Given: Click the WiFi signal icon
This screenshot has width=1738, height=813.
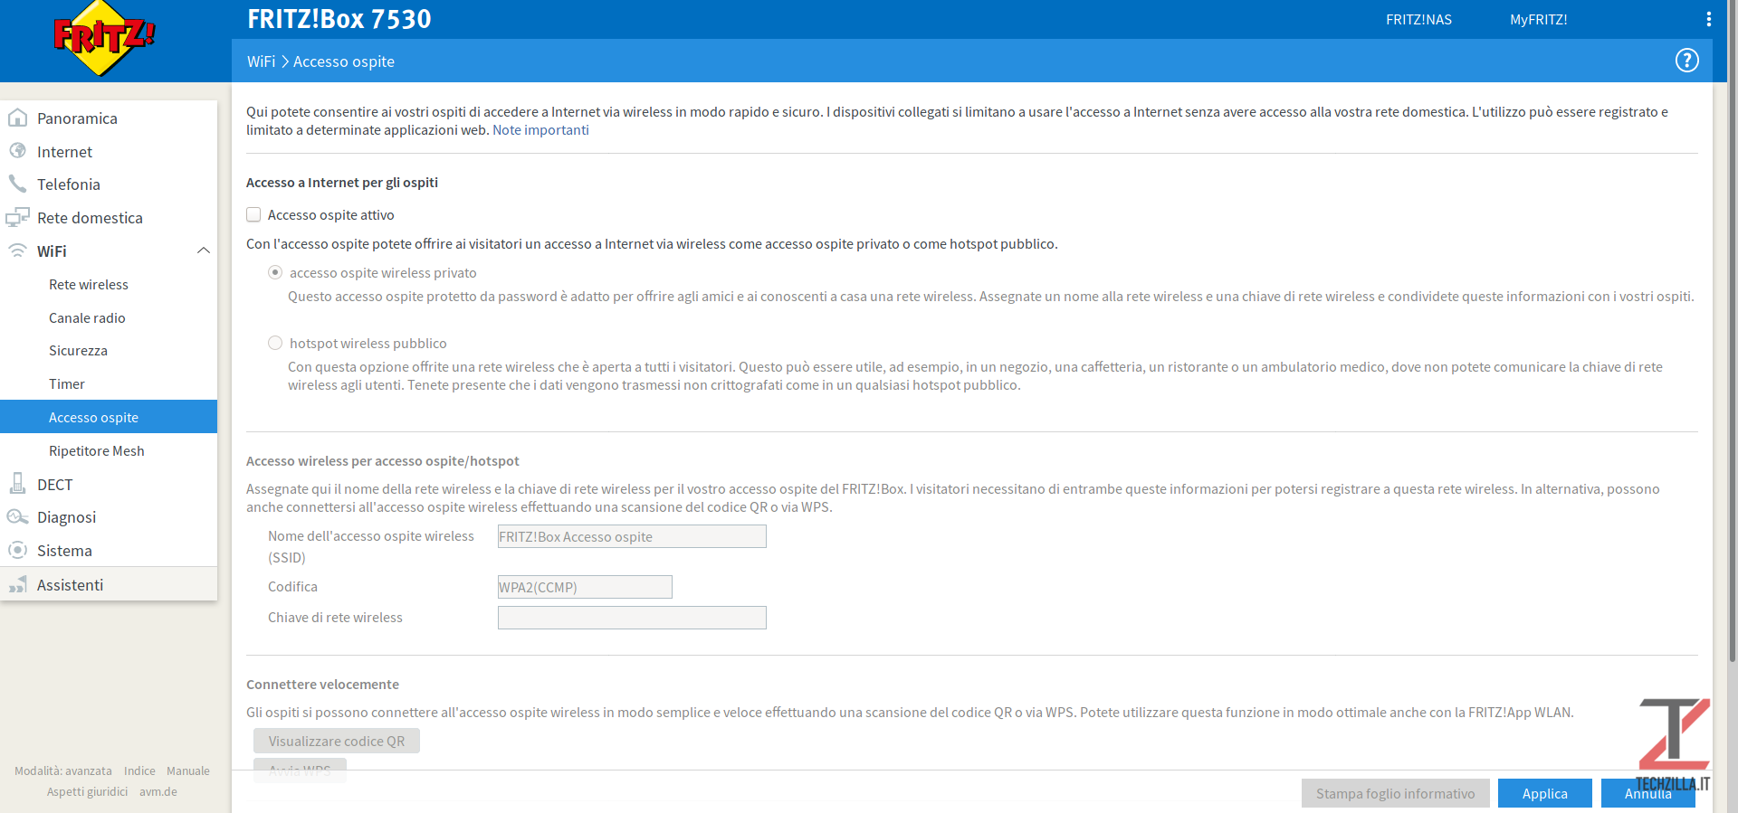Looking at the screenshot, I should tap(17, 251).
